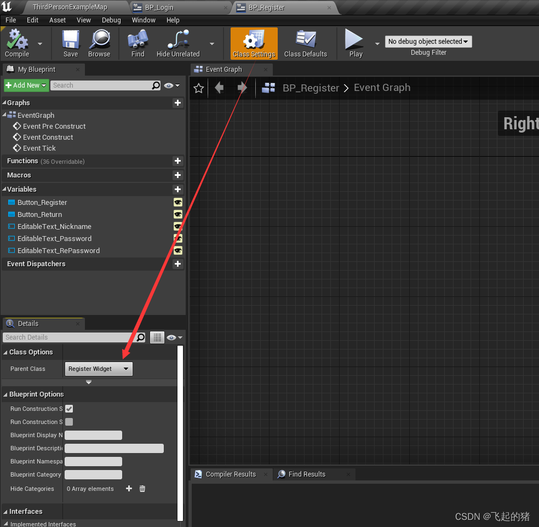539x527 pixels.
Task: Open the Parent Class dropdown
Action: (x=98, y=368)
